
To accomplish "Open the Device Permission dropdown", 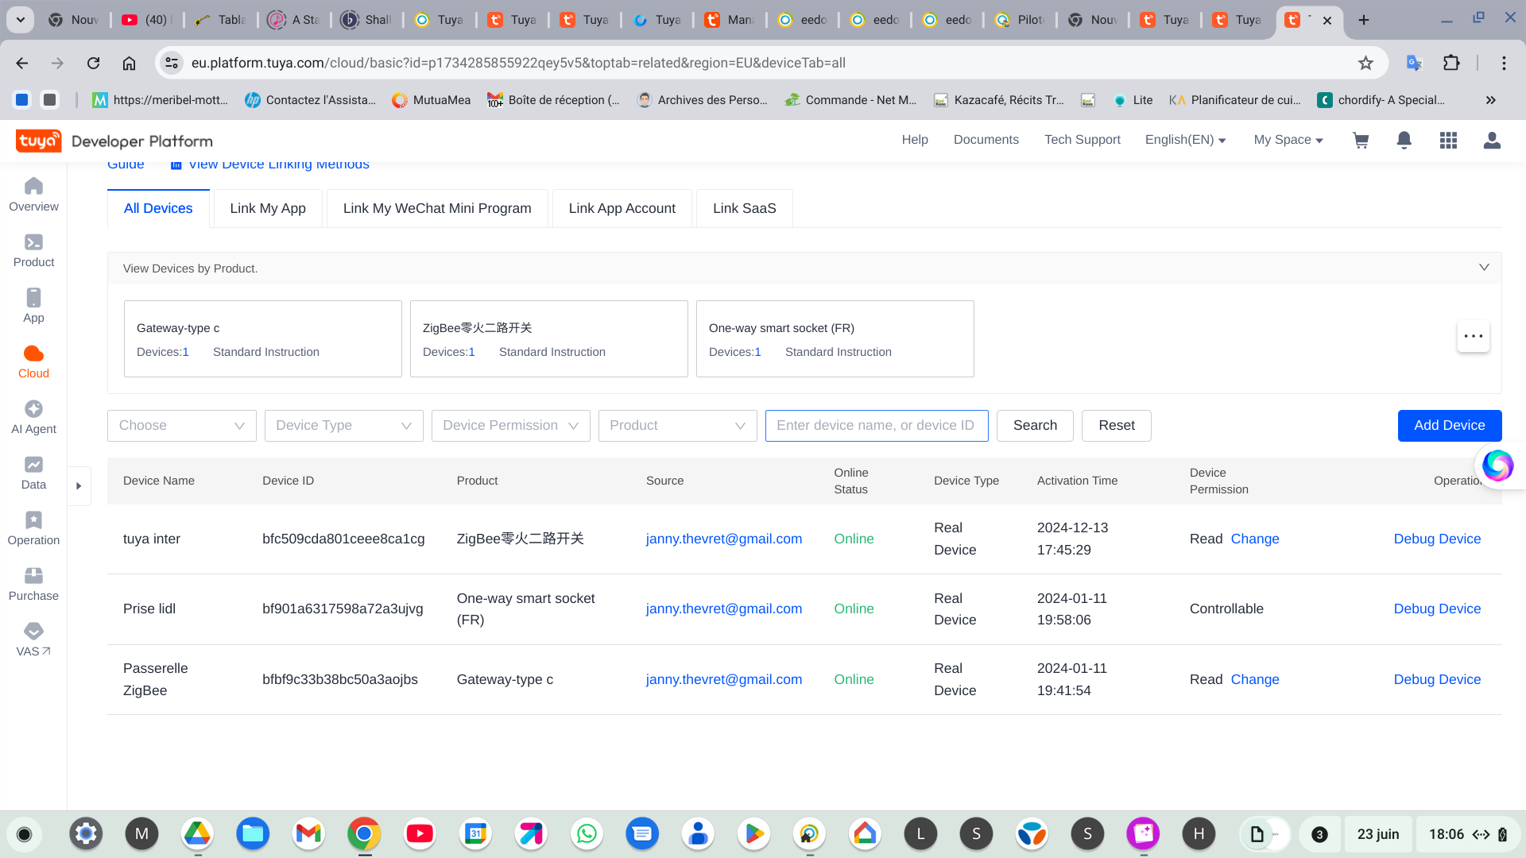I will (x=511, y=426).
